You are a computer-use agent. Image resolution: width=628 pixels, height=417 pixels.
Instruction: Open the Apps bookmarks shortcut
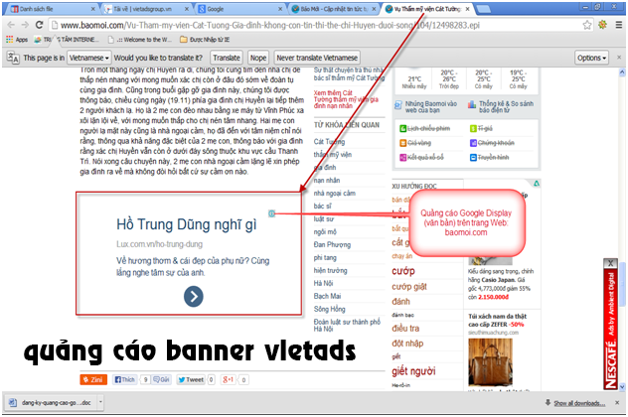pyautogui.click(x=17, y=40)
